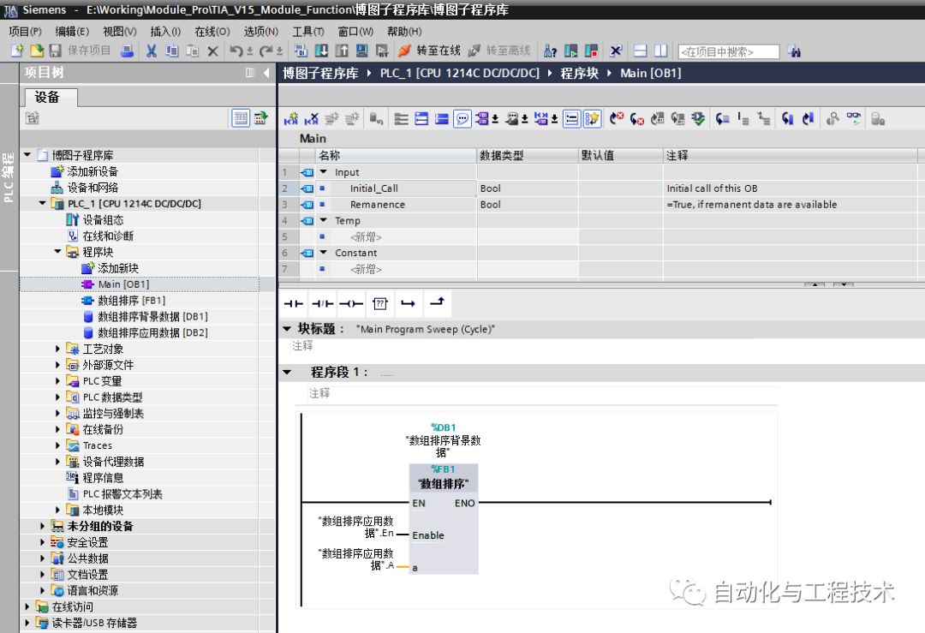Open the 帮助(H) menu
The image size is (925, 633).
click(404, 32)
